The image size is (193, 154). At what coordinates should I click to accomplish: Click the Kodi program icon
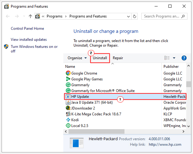tap(68, 120)
